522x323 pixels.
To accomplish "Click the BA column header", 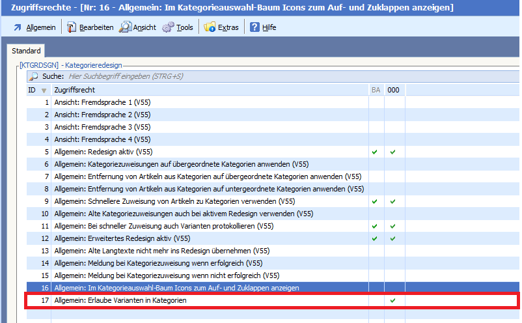I will (x=376, y=90).
